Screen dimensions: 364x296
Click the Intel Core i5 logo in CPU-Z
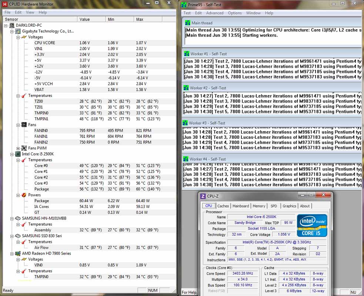[x=312, y=225]
